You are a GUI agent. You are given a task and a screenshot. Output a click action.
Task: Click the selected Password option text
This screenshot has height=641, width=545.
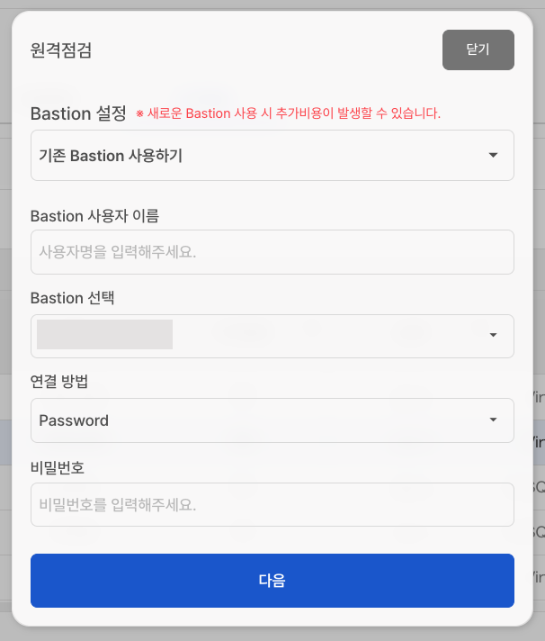click(74, 420)
